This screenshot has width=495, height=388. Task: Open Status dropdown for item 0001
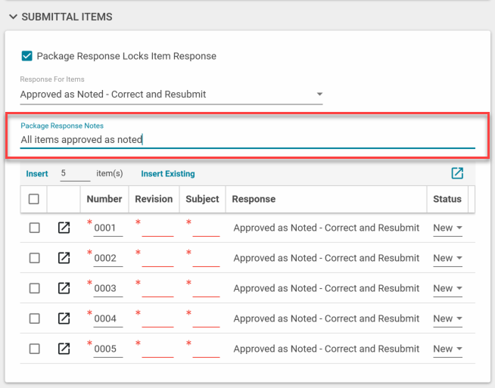click(x=447, y=228)
